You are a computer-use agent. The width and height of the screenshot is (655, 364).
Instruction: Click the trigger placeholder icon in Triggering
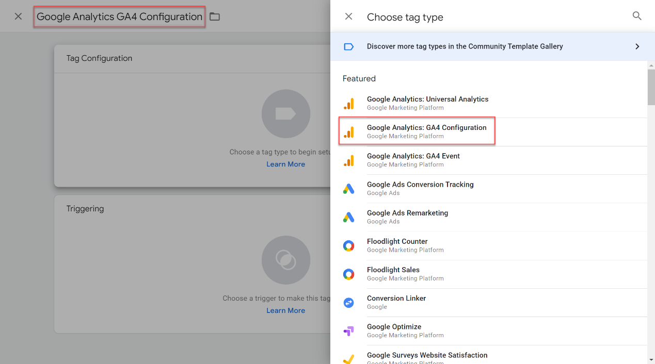(286, 260)
